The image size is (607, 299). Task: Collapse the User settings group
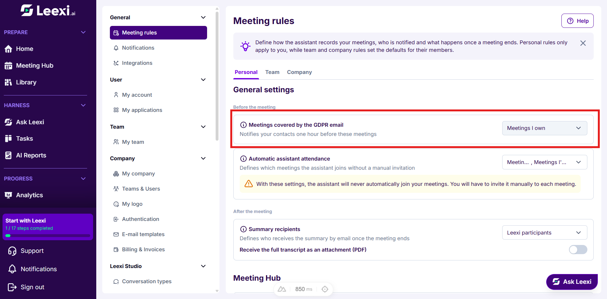(x=203, y=80)
